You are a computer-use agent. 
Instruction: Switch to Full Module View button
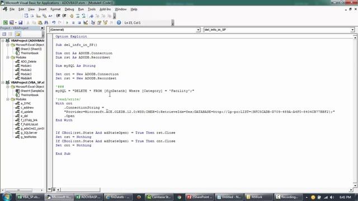[x=54, y=189]
